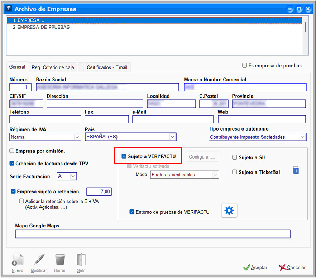The image size is (316, 278).
Task: Click the Aceptar green checkmark button
Action: (255, 267)
